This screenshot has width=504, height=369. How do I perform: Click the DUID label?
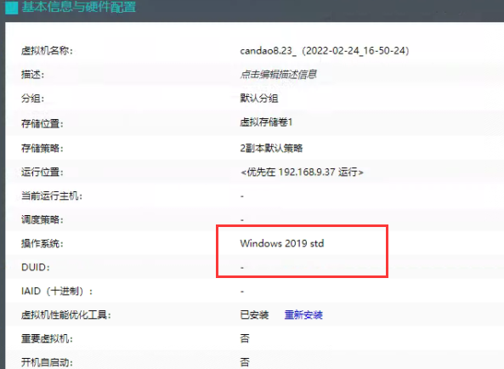pos(36,268)
